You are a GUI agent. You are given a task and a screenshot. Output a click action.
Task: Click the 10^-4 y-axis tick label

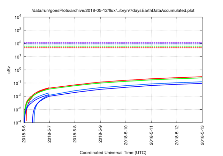(x=17, y=123)
